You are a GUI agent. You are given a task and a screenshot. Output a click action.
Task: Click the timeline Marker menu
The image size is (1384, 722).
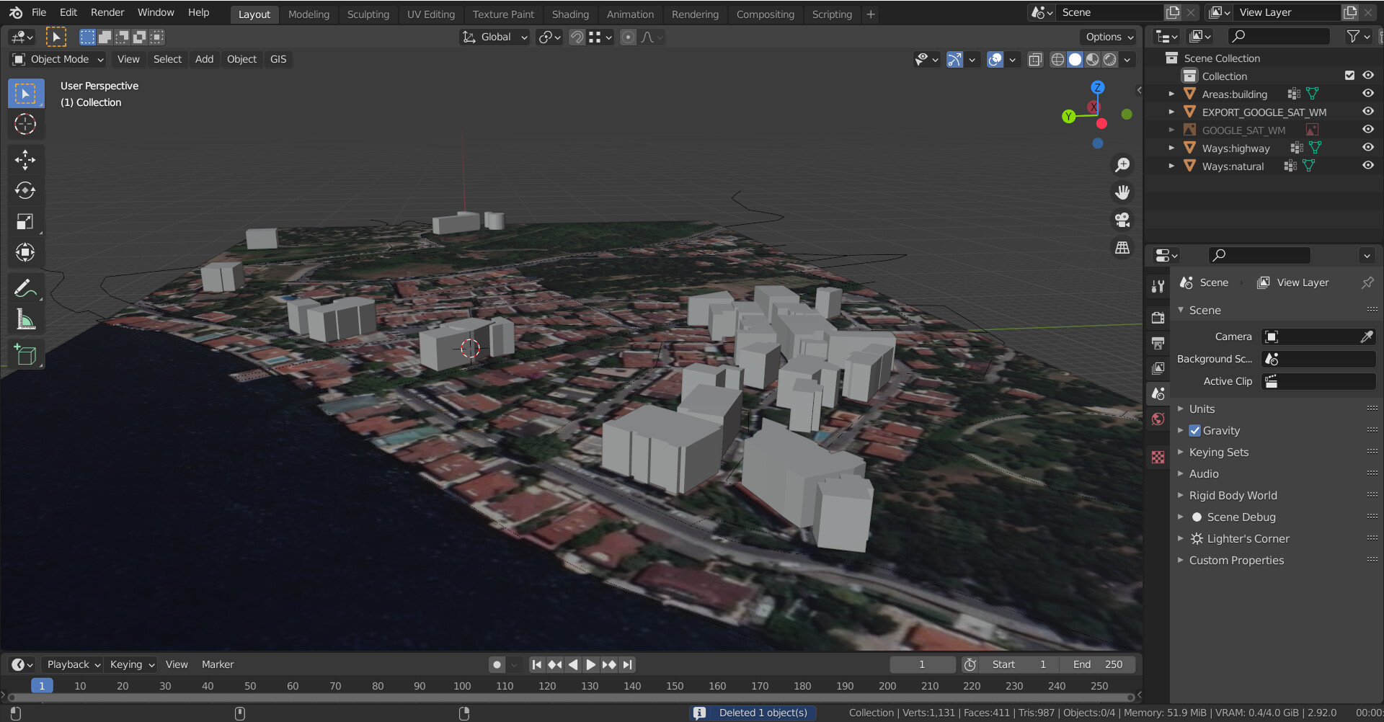coord(218,665)
